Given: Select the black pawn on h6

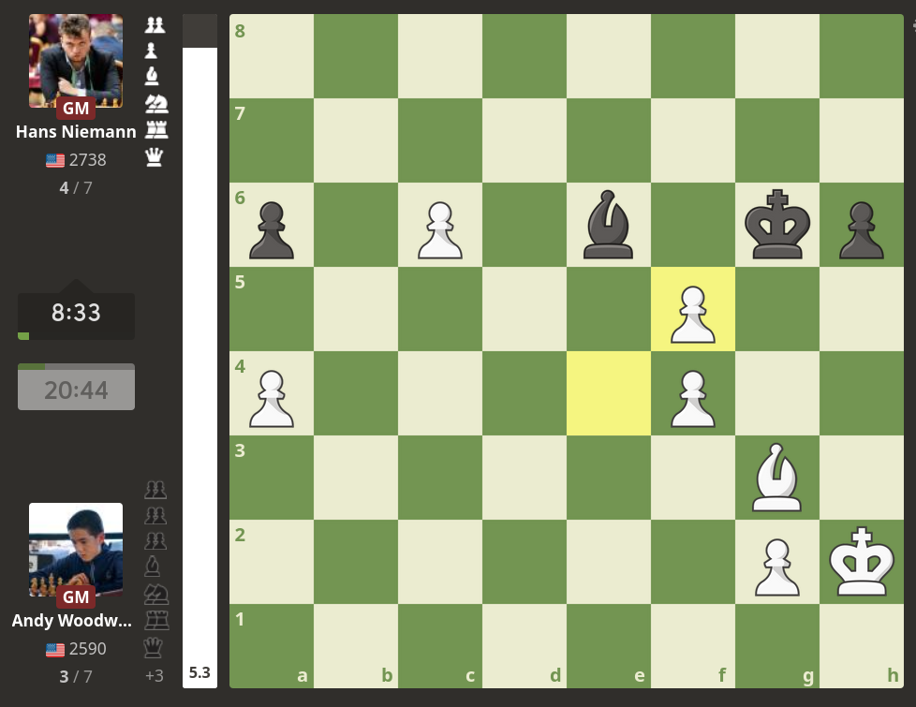Looking at the screenshot, I should pyautogui.click(x=861, y=230).
